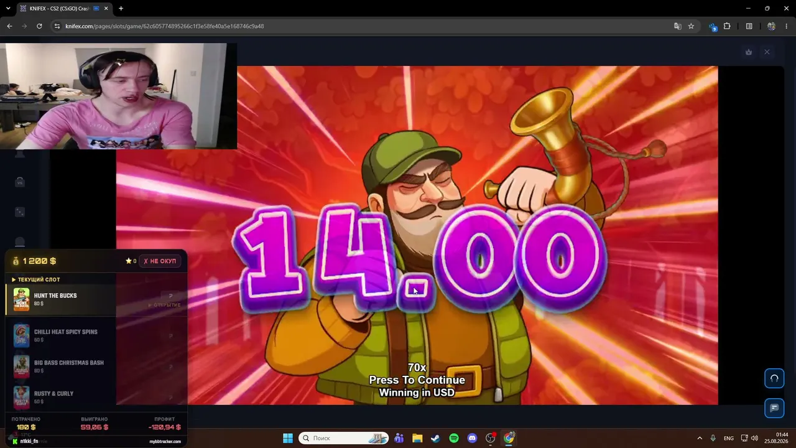This screenshot has width=796, height=448.
Task: Click the Hunt The Bucks thumbnail
Action: pos(22,300)
